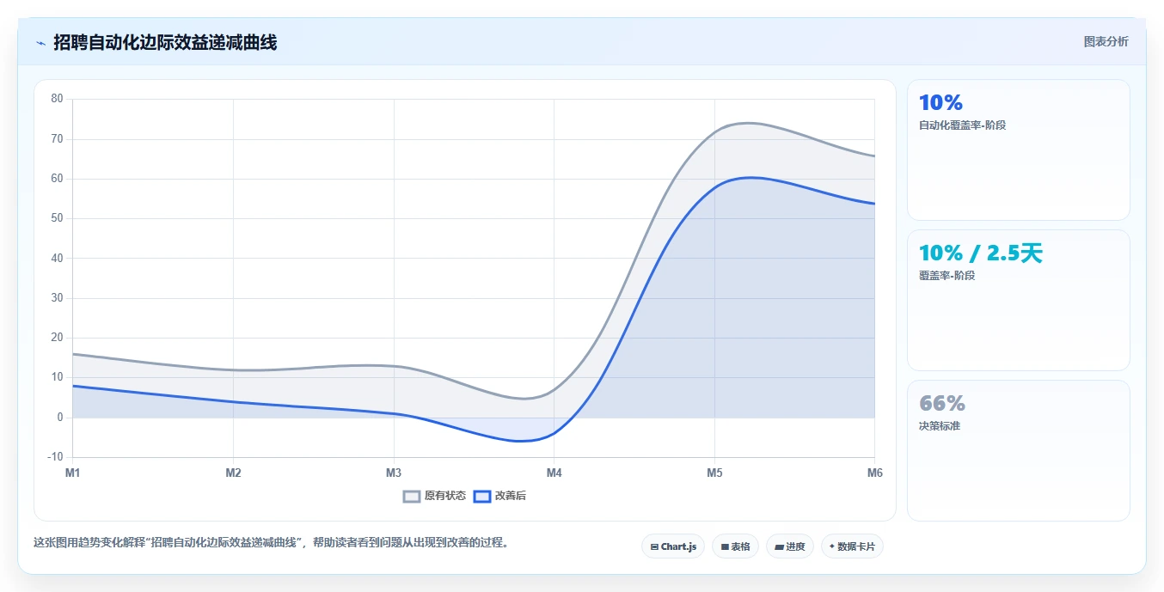The image size is (1164, 592).
Task: Click the 10% / 2.5天 覆盖率-阶段 card
Action: click(x=1019, y=300)
